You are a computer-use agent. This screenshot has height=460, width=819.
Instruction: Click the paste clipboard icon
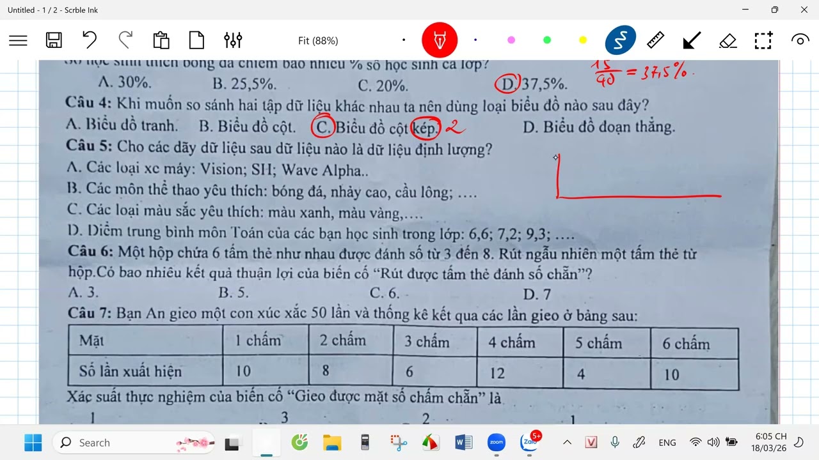(161, 40)
